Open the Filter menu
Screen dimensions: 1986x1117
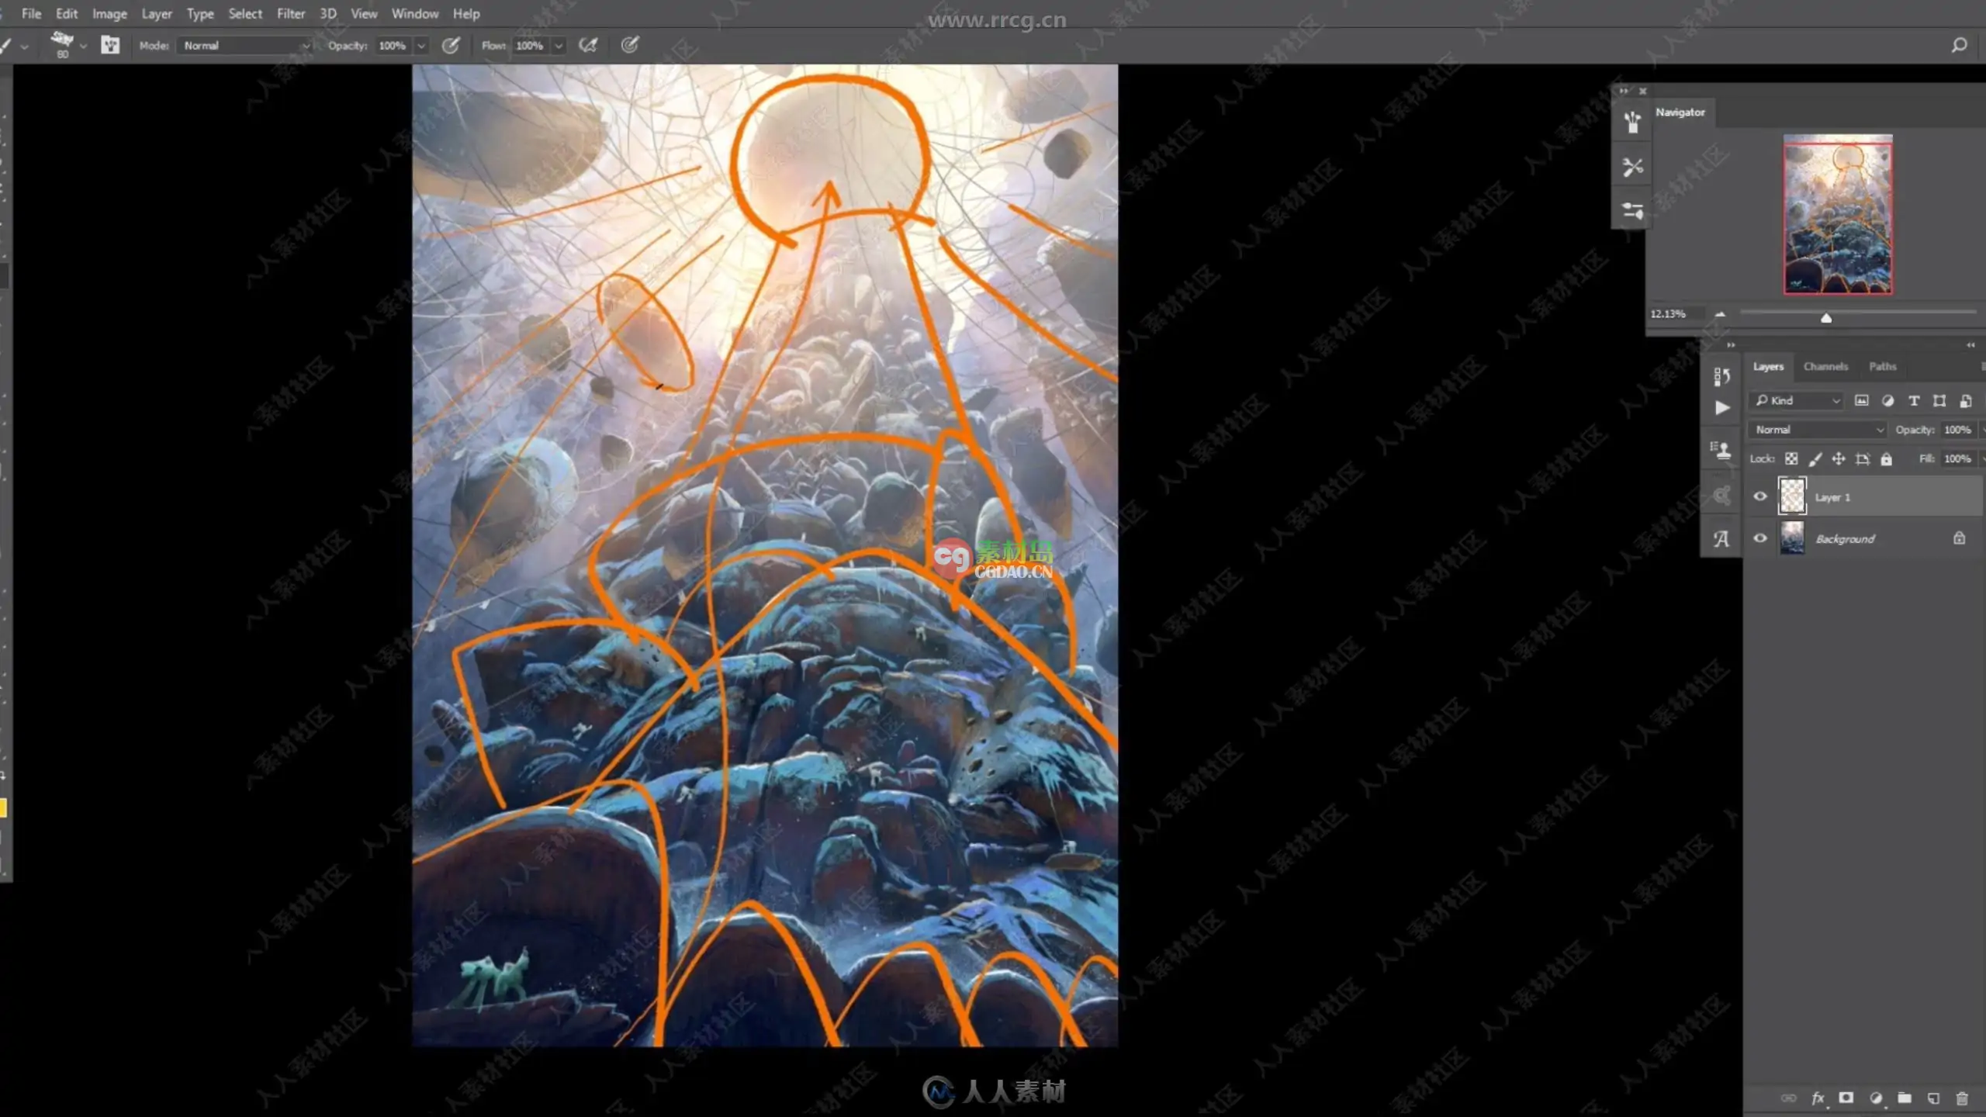[291, 13]
